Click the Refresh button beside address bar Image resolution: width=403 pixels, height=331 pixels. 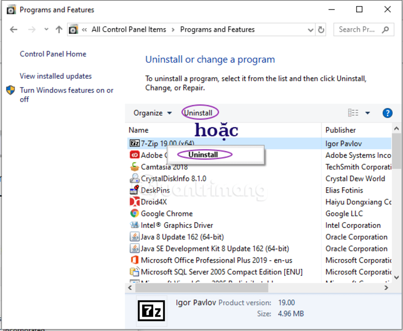coord(321,30)
